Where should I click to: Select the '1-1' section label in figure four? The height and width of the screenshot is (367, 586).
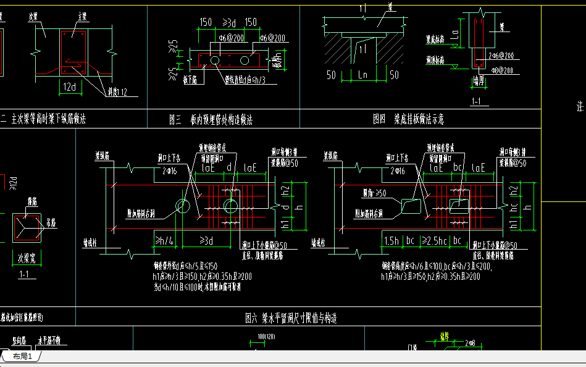[476, 101]
